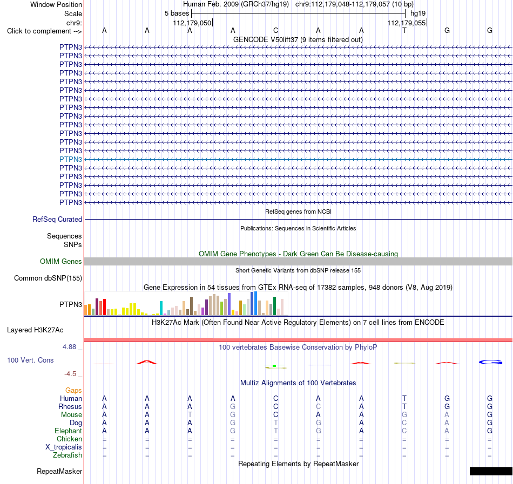Open the 'RefSeq genes from NCBI' title

coord(299,212)
